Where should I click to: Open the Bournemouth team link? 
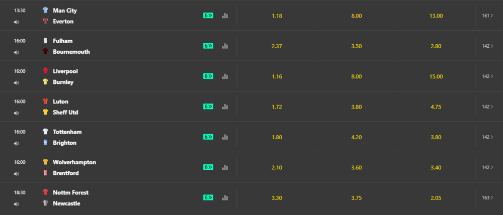[x=71, y=52]
